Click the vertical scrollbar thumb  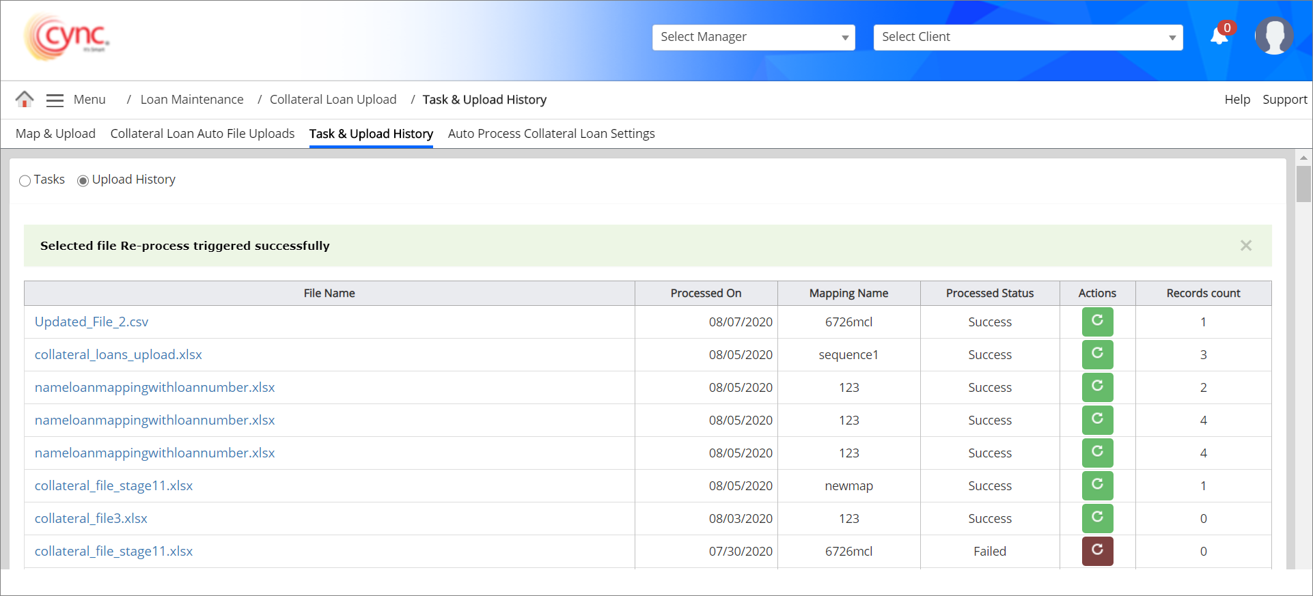coord(1303,184)
